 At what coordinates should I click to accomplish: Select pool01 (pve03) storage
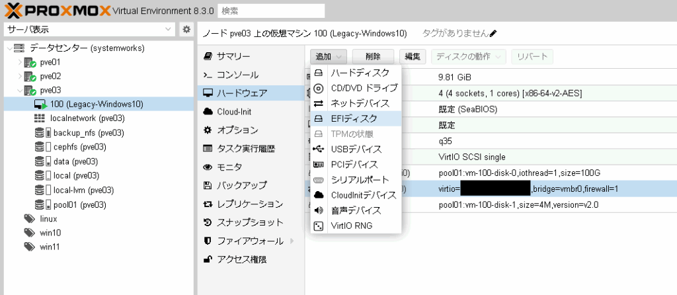pos(80,204)
